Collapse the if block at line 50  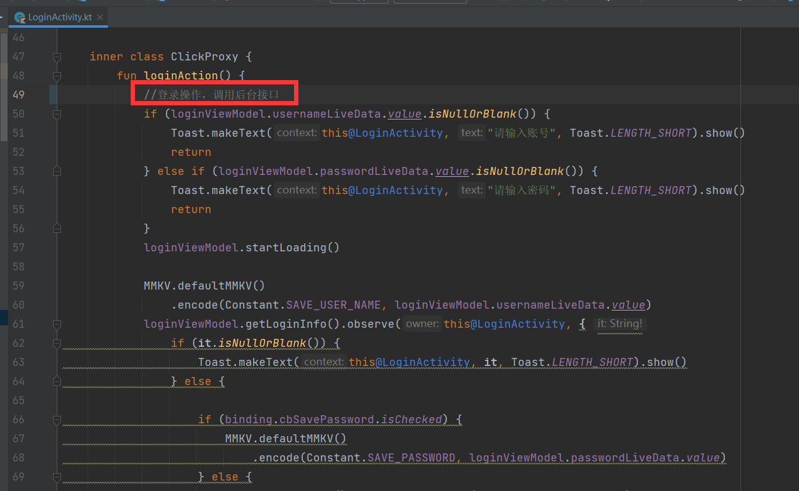coord(57,114)
